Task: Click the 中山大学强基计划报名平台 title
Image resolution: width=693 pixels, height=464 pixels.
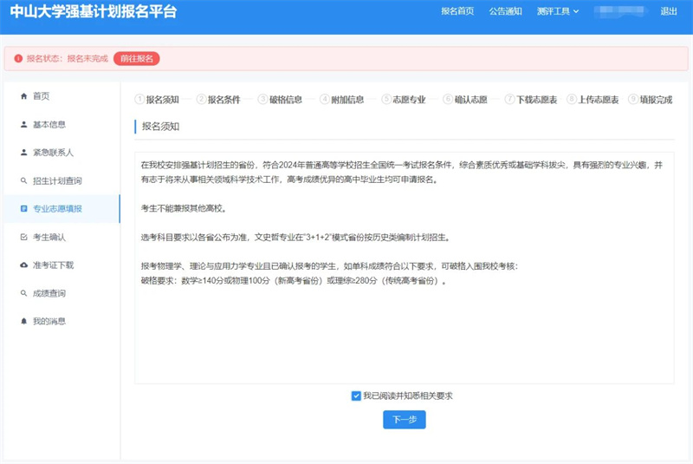Action: (x=94, y=11)
